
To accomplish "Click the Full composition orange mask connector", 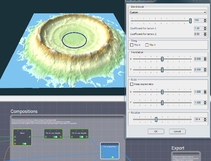I will pos(102,157).
